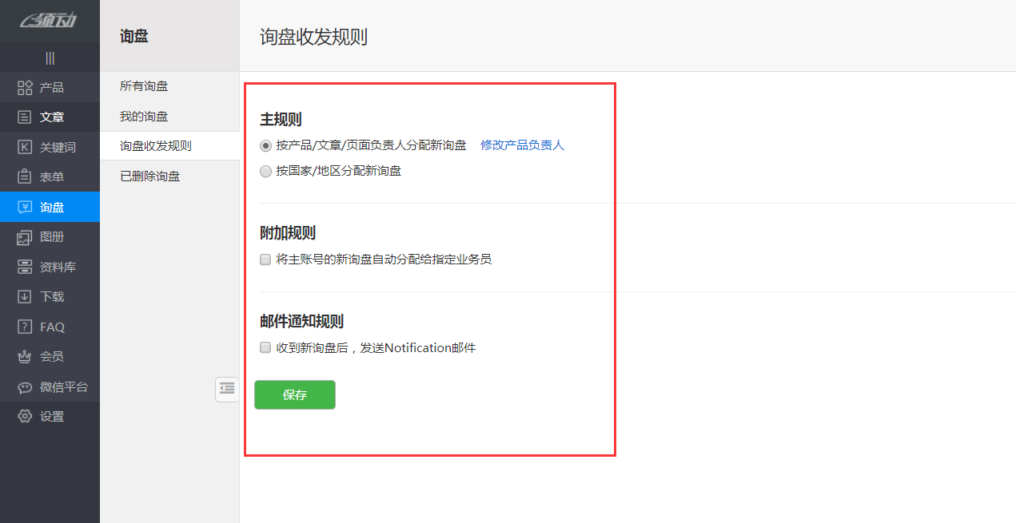
Task: Collapse the 询盘 submenu panel
Action: coord(226,389)
